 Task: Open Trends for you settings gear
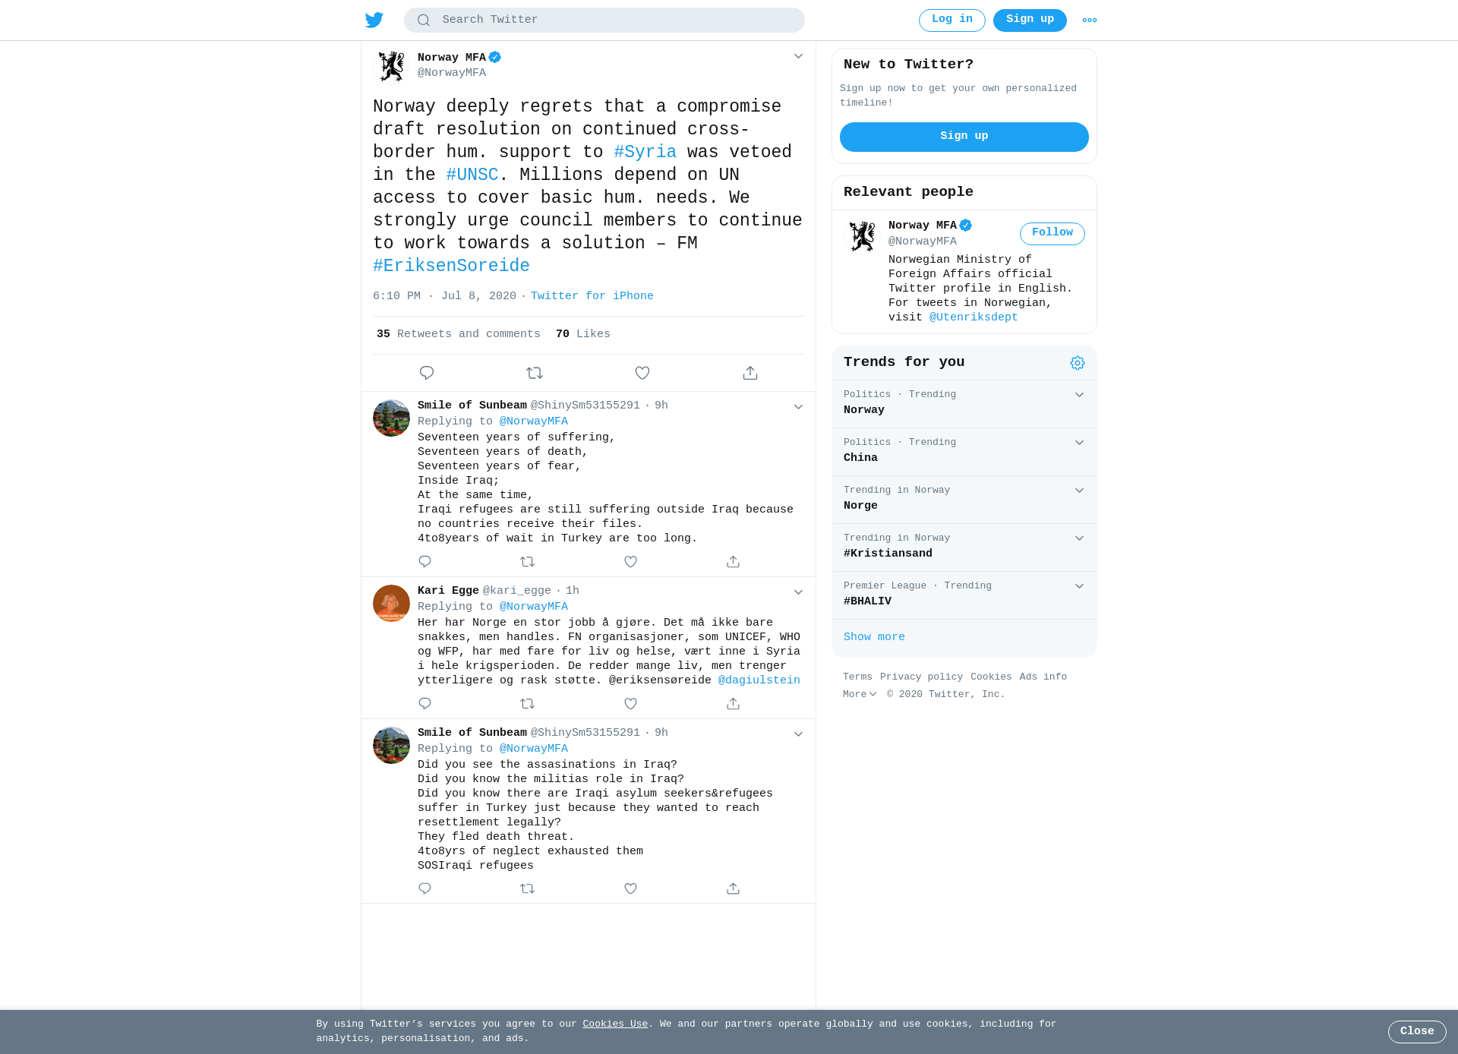point(1078,363)
